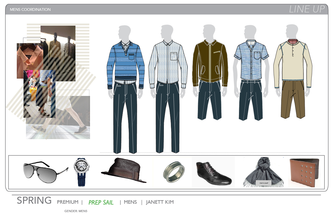Select the mannequin store display photo
The width and height of the screenshot is (331, 214).
coord(58,53)
